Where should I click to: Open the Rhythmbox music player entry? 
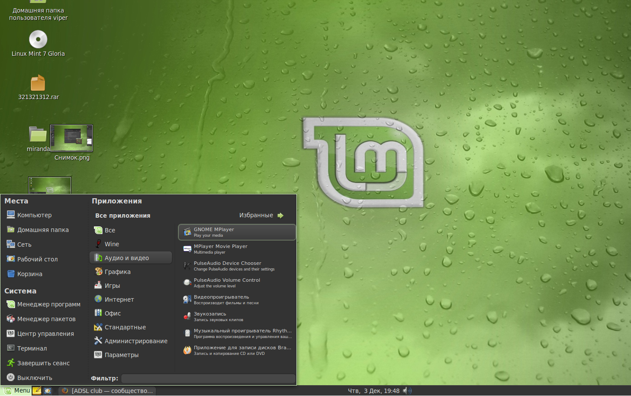(236, 333)
